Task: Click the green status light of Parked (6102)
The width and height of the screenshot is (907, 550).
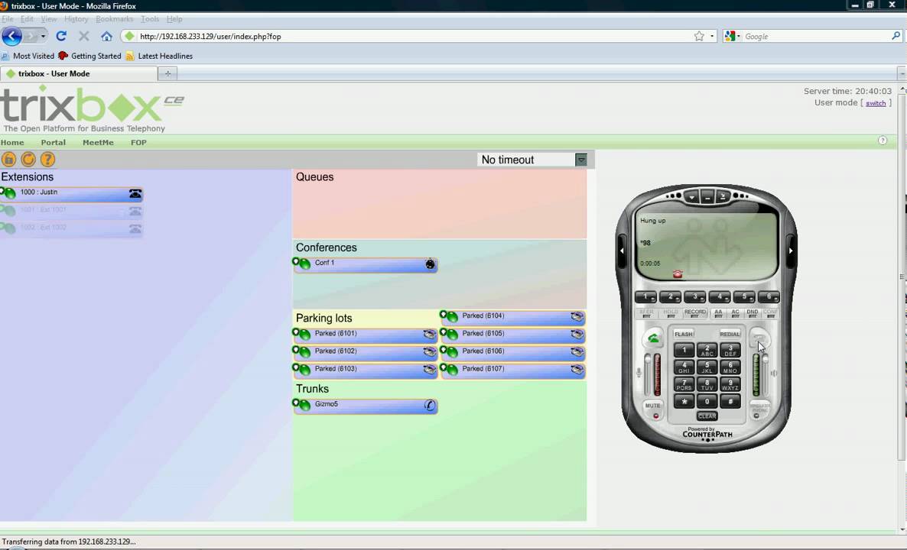Action: tap(305, 352)
